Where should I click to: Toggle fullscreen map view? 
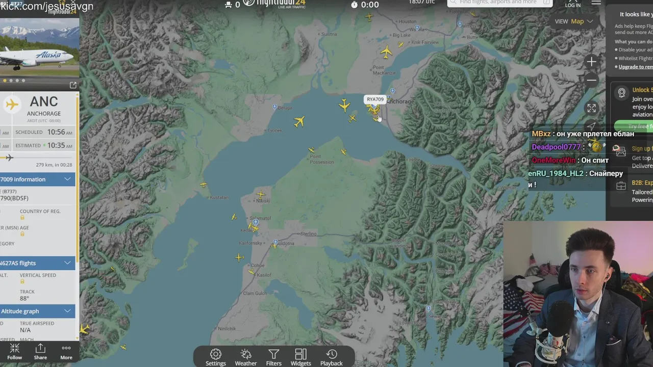click(x=591, y=108)
